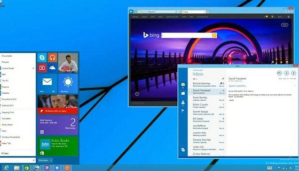This screenshot has width=299, height=171.
Task: Open Windows PowerShell from Start menu
Action: (x=11, y=137)
